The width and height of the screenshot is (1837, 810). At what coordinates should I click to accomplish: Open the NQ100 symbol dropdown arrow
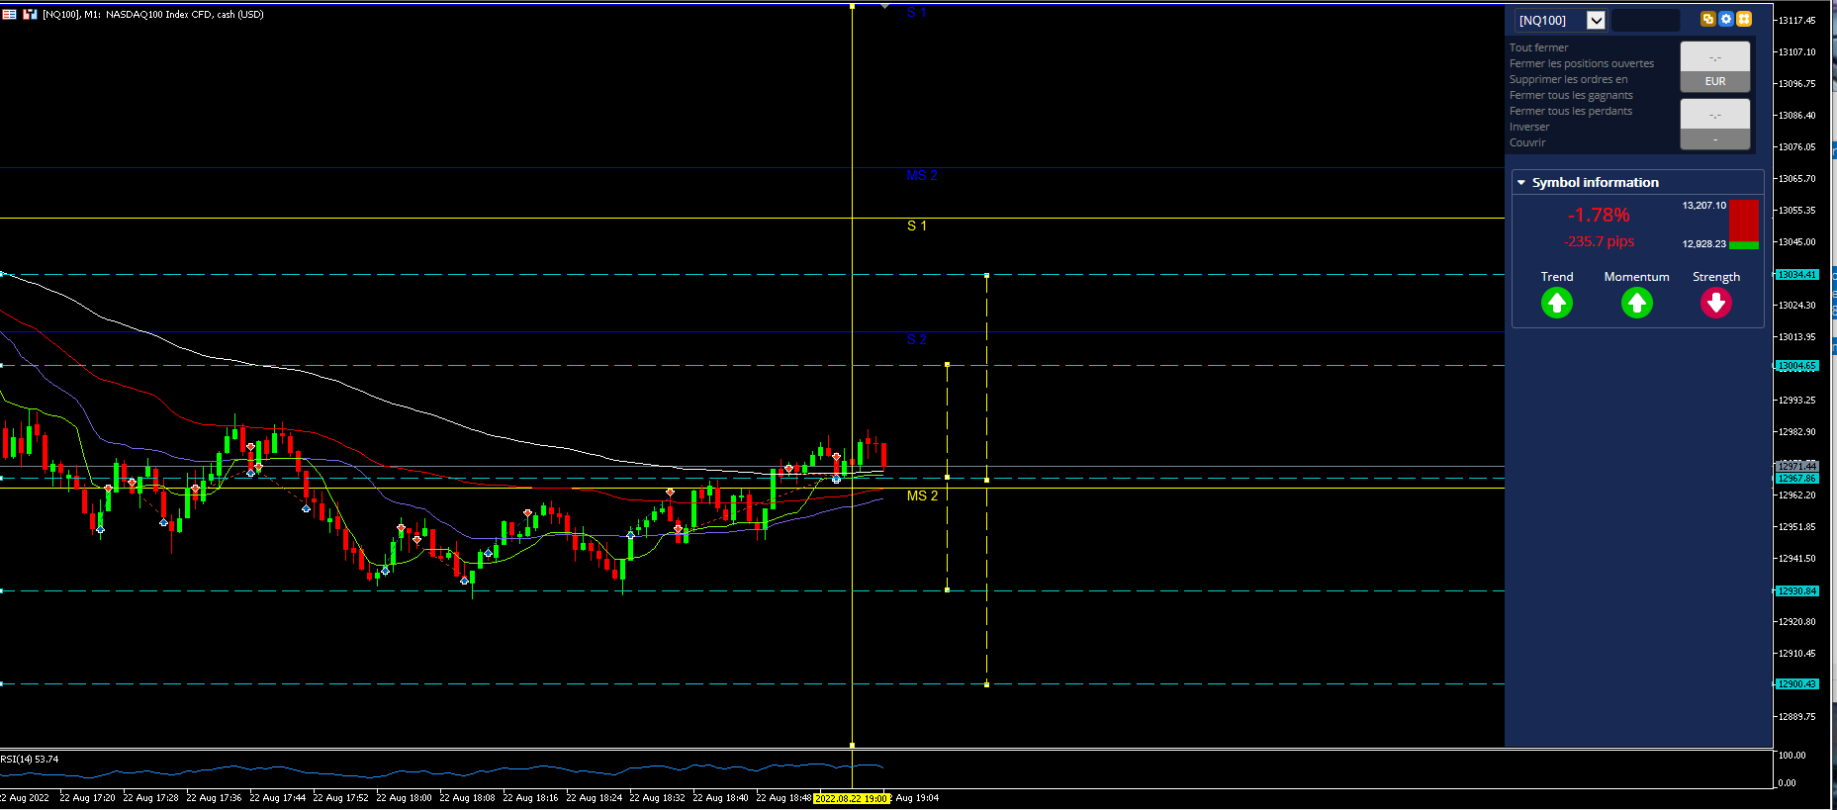(1596, 20)
